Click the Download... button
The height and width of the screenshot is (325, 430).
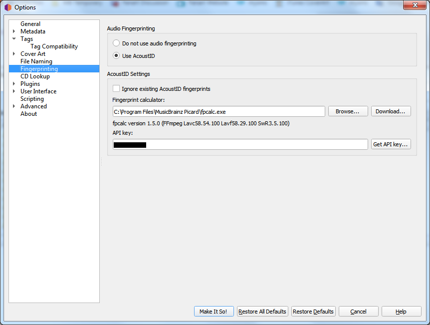click(391, 111)
